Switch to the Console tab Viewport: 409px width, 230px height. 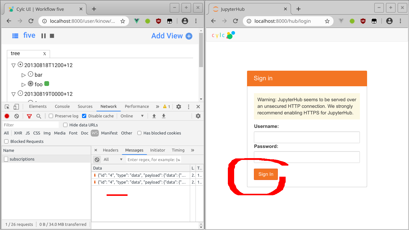click(62, 106)
